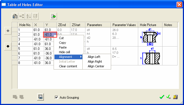Click the link settings icon button
184x105 pixels.
pyautogui.click(x=40, y=97)
